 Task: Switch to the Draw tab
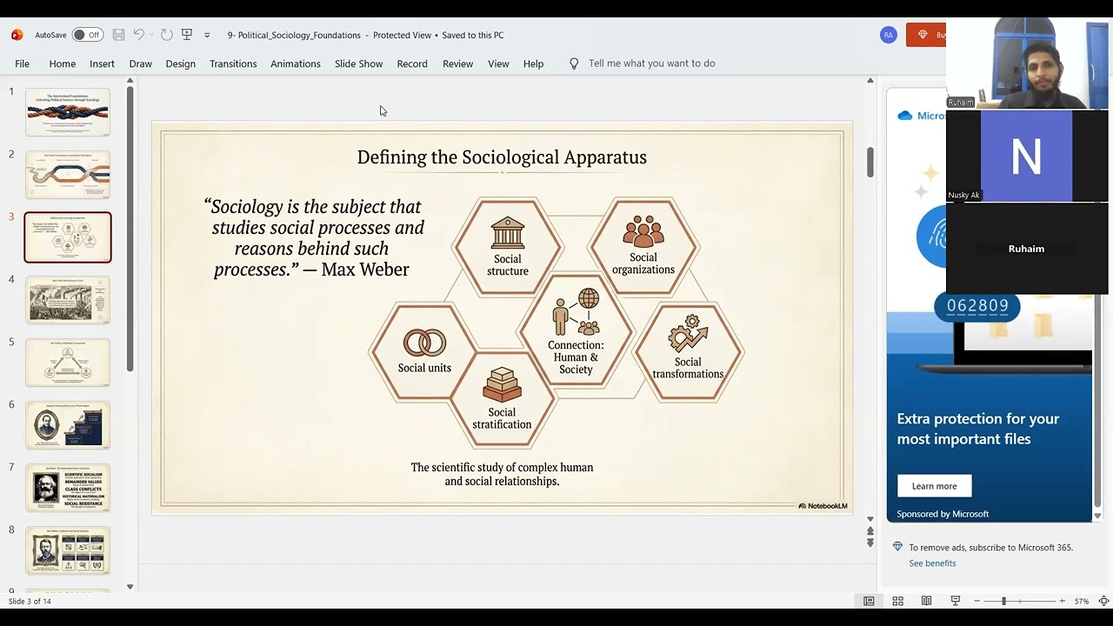140,63
